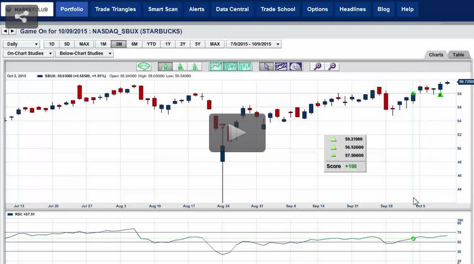The height and width of the screenshot is (264, 474).
Task: Select the 3M range
Action: coord(119,44)
